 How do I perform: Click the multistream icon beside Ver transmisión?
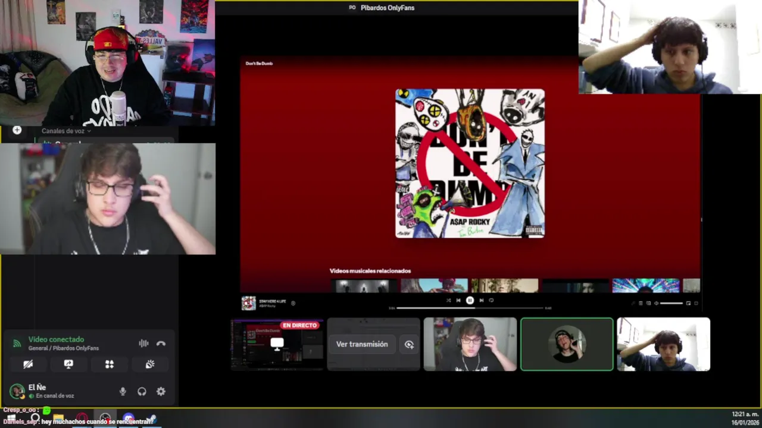409,344
